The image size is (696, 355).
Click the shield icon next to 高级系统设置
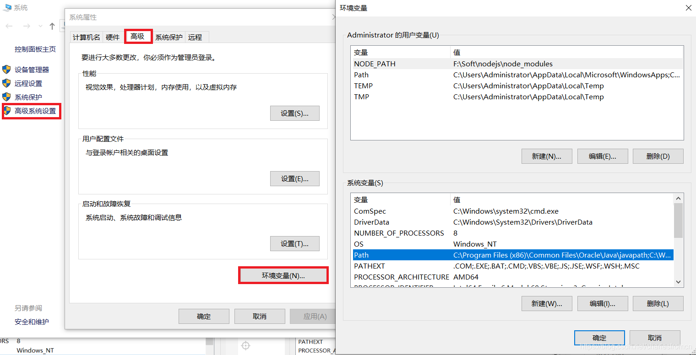pos(6,111)
